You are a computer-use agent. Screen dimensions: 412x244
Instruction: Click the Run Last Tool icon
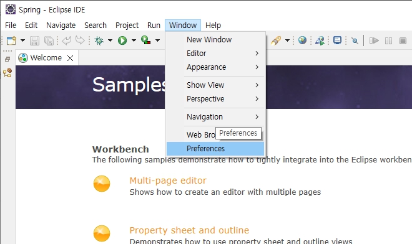pos(145,40)
